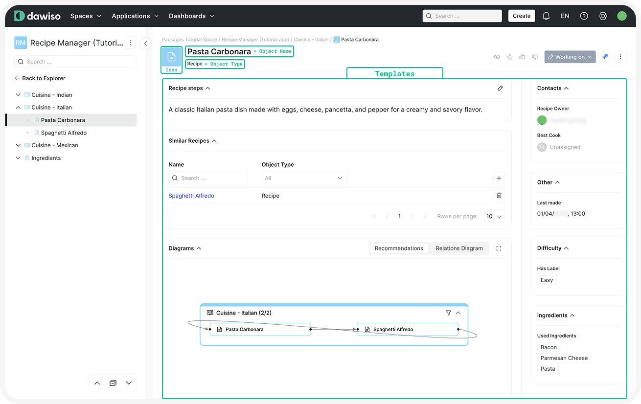641x404 pixels.
Task: Click the filter icon in Cuisine - Italian diagram
Action: [448, 313]
